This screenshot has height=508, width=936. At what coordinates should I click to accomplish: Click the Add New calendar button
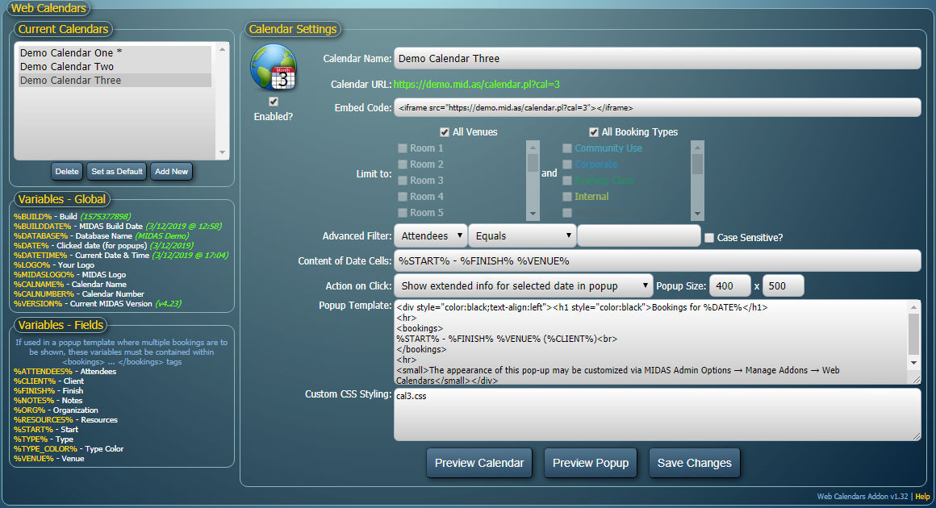[171, 171]
